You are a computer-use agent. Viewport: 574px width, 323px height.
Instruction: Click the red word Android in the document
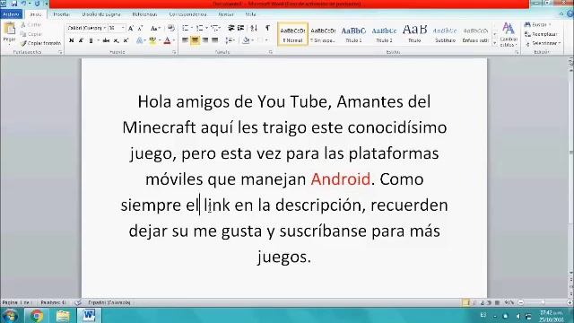click(341, 179)
